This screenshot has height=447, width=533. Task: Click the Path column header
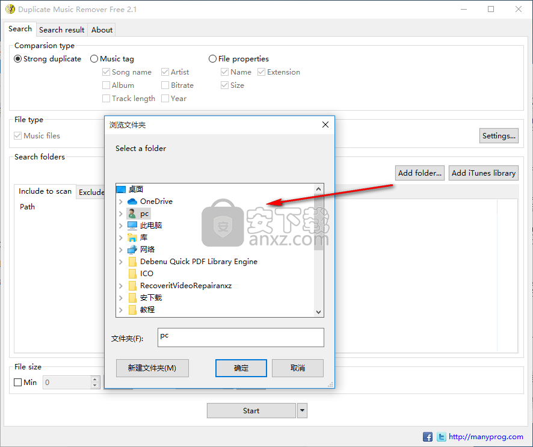click(x=27, y=207)
